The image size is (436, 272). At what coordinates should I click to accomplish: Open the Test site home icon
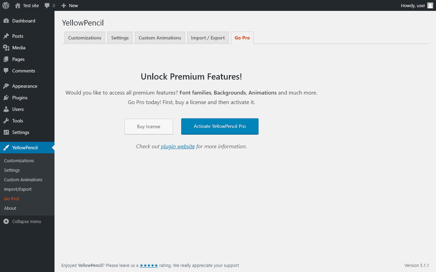(18, 5)
